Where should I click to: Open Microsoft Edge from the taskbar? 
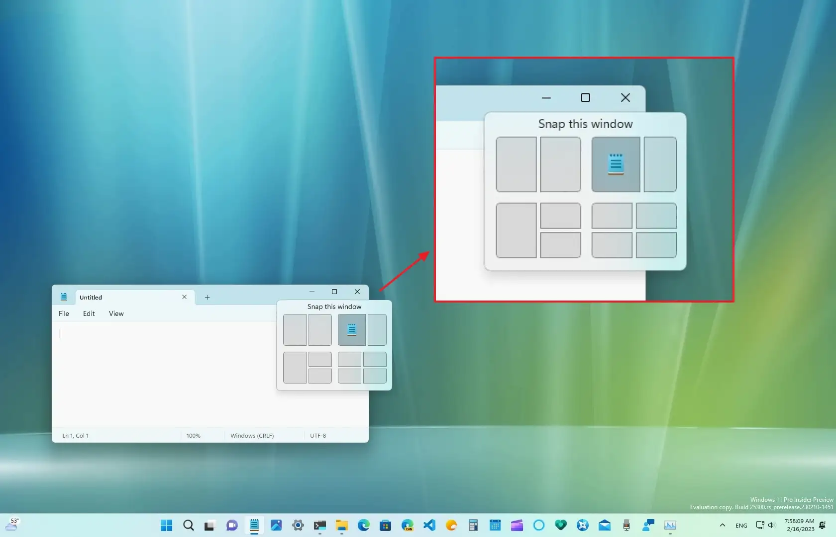(x=363, y=525)
